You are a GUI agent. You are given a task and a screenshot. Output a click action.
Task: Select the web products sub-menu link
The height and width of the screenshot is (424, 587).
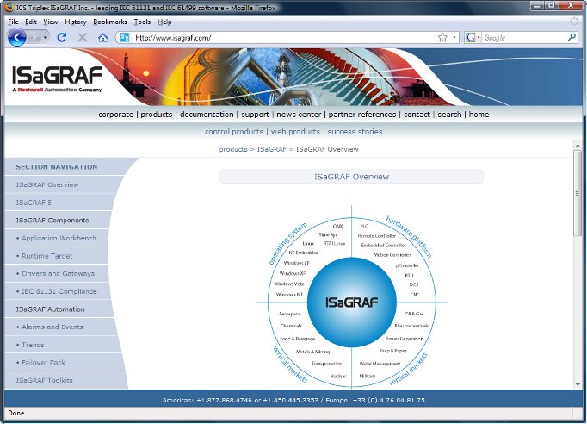(x=295, y=132)
